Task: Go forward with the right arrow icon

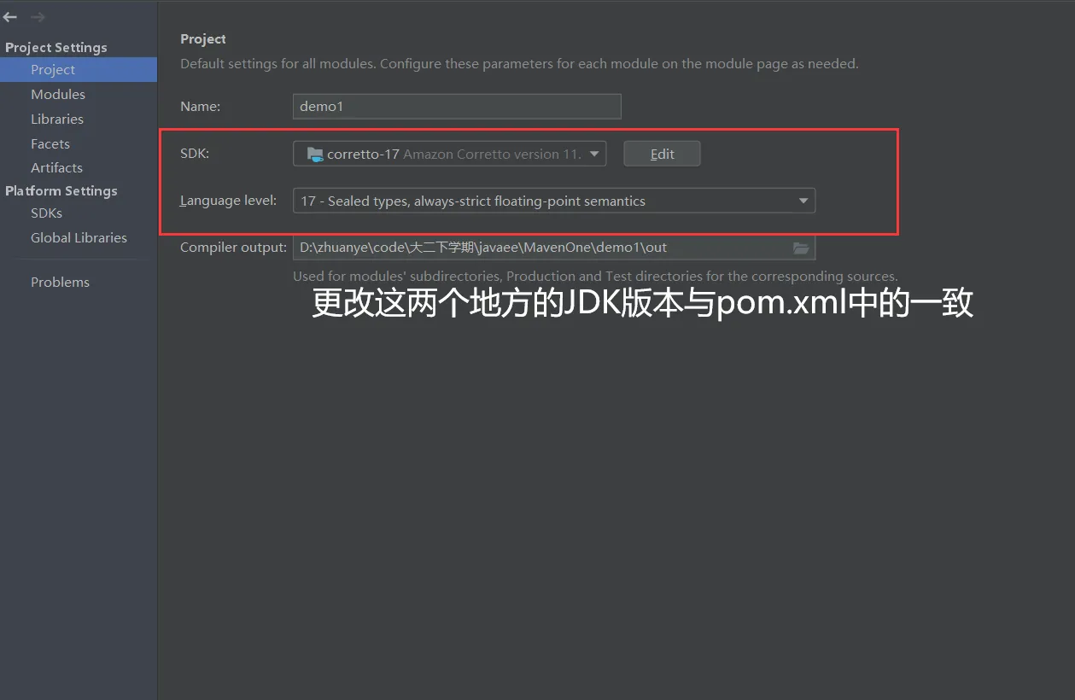Action: point(38,17)
